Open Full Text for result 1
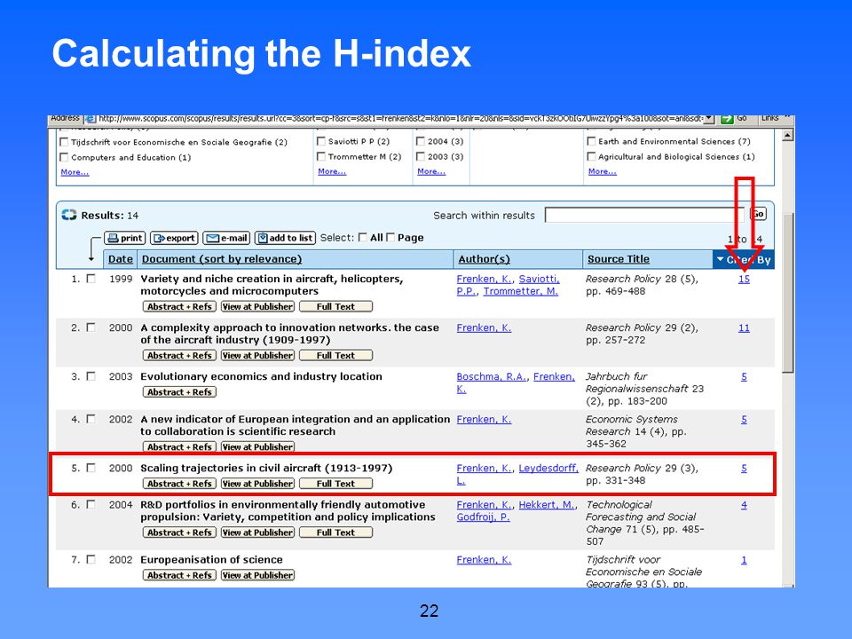852x639 pixels. click(x=335, y=306)
